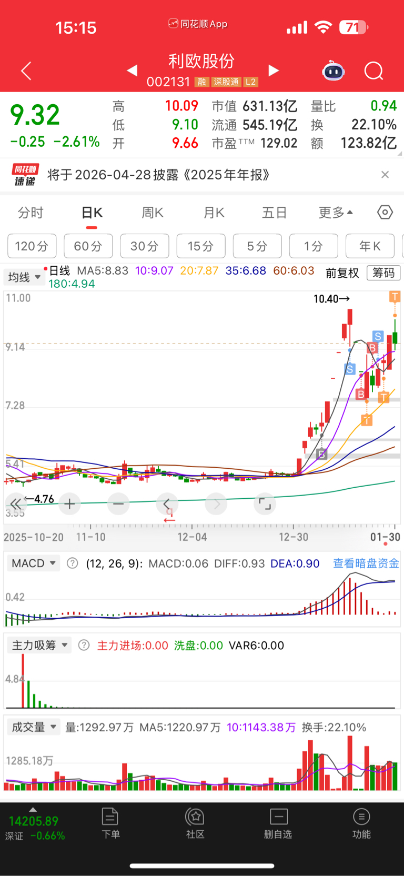Tap the 深股通 badge

[x=226, y=82]
